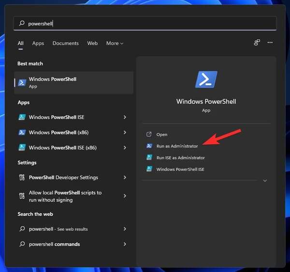Click the search feedback/account icon
290x272 pixels.
(257, 43)
